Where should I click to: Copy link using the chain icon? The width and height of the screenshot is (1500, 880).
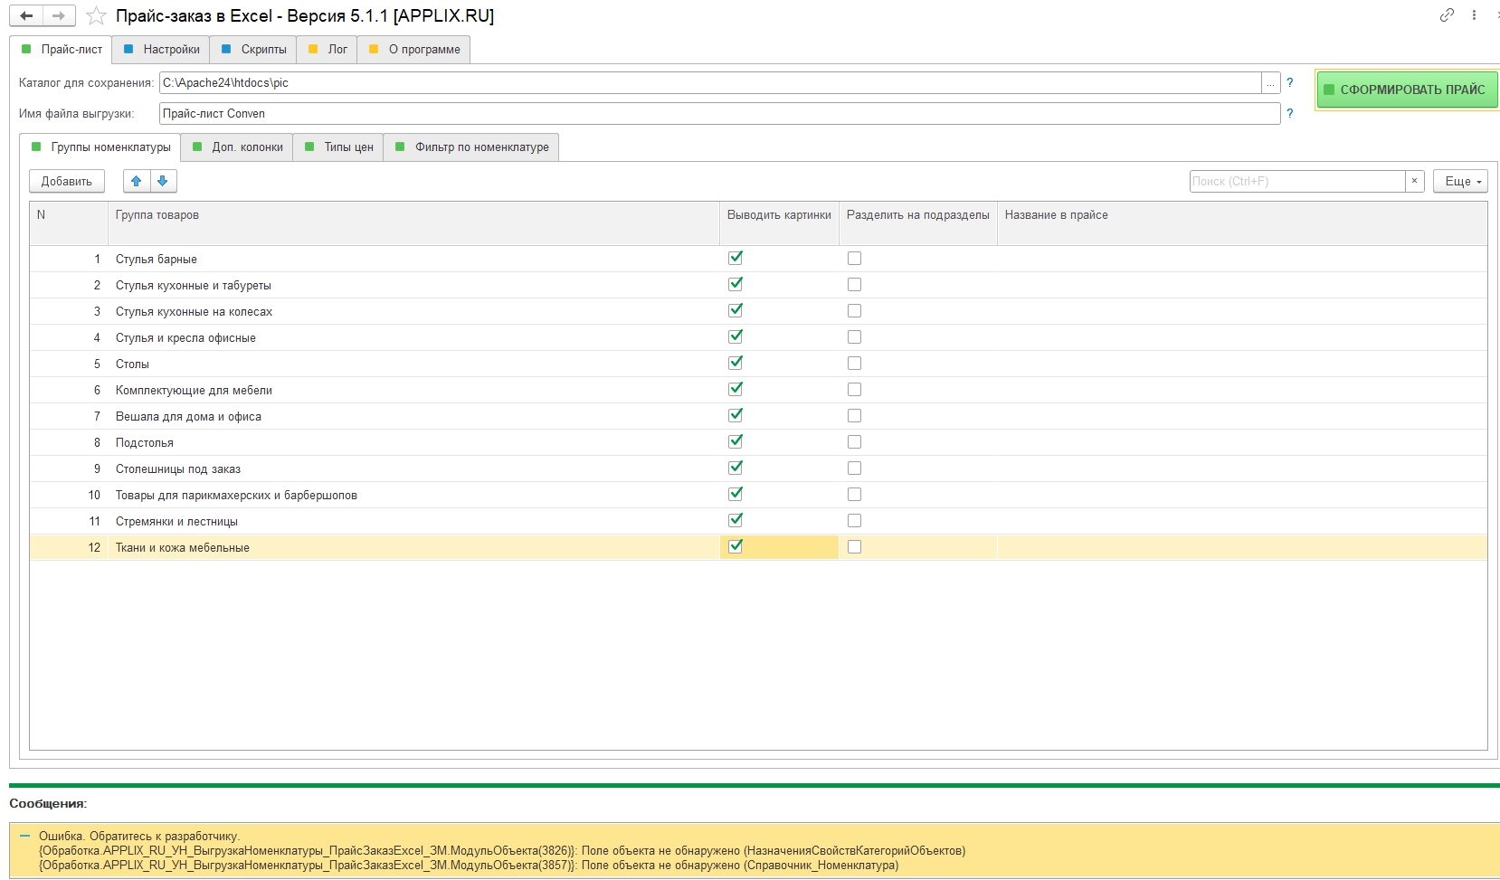point(1447,15)
